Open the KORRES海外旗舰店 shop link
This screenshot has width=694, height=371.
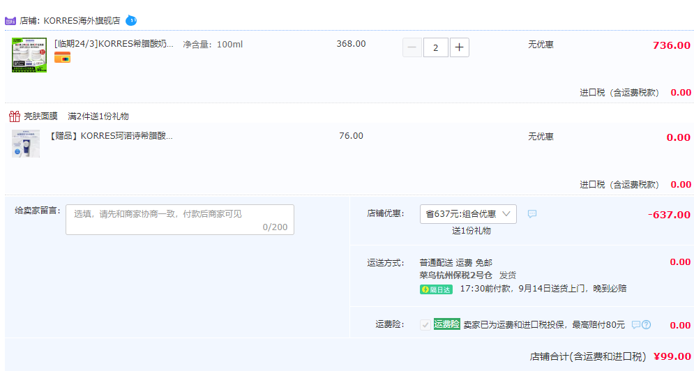[82, 21]
